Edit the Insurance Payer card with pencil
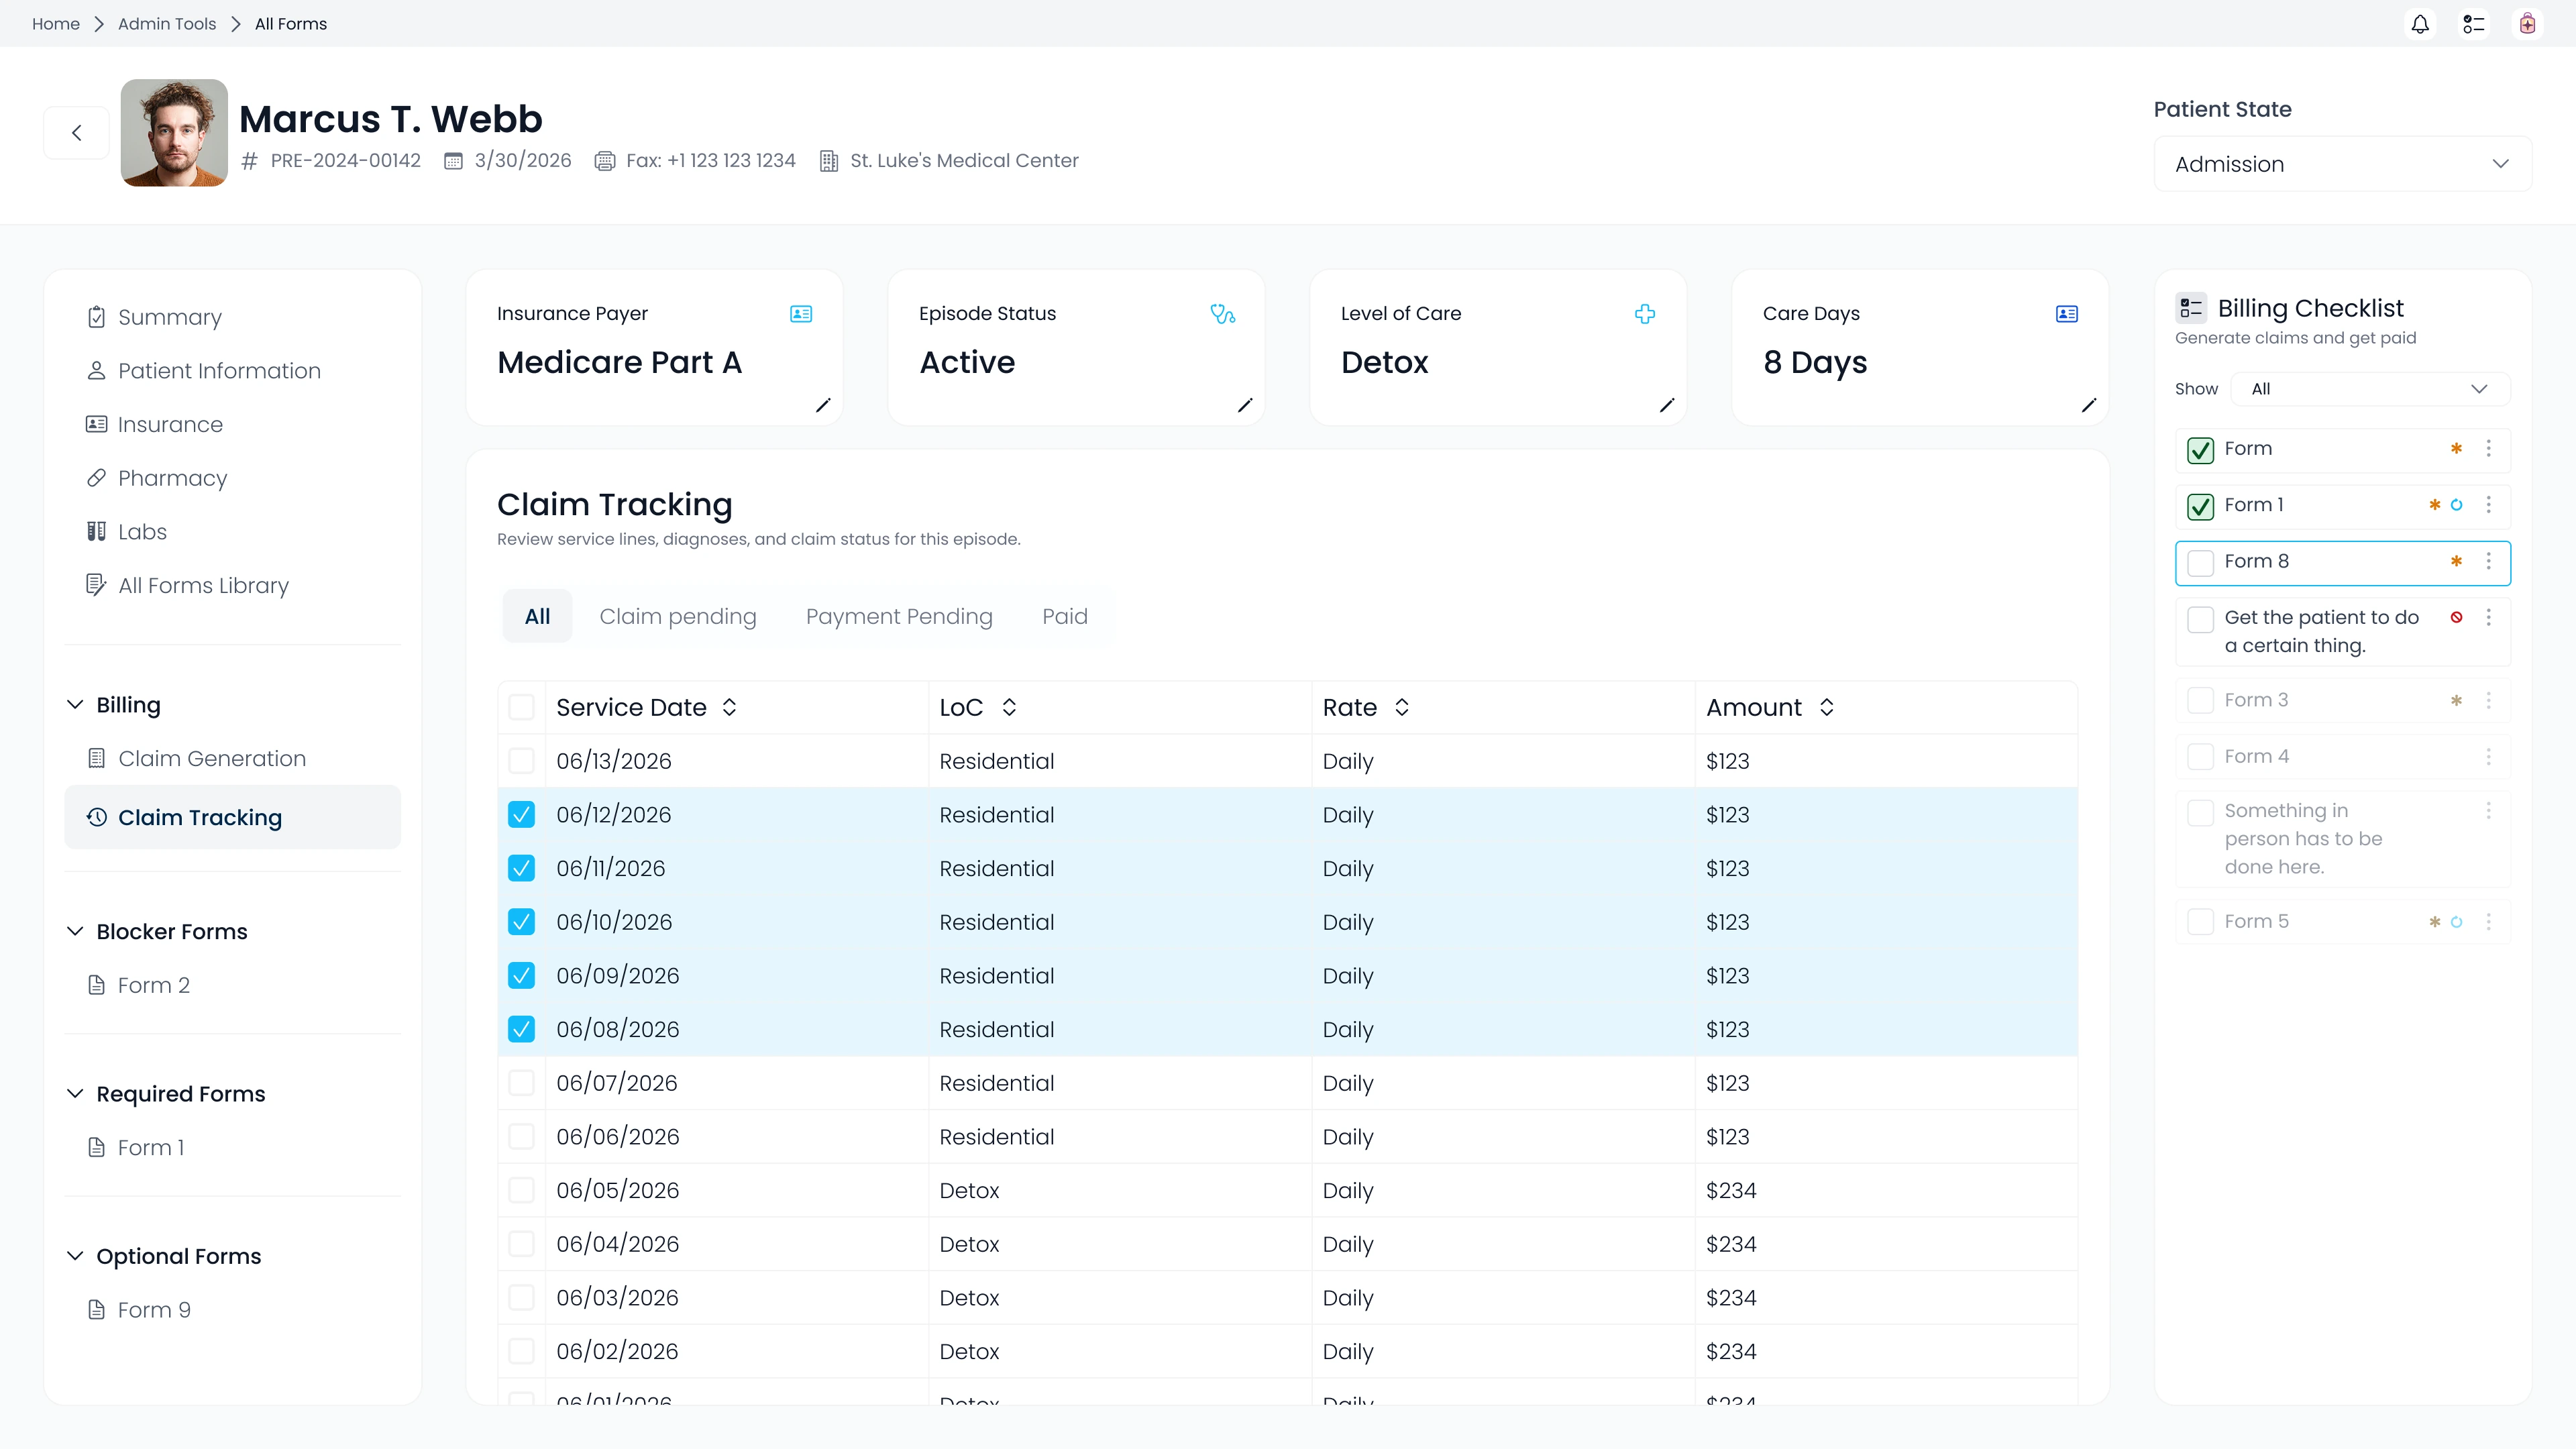Screen dimensions: 2576x1449 point(823,405)
